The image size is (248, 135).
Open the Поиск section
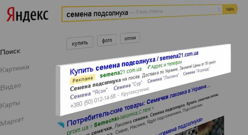pos(11,52)
